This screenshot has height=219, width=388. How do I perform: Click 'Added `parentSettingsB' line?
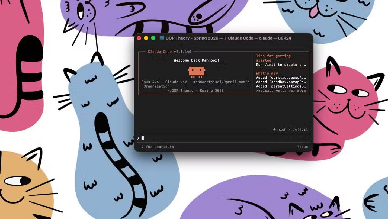[x=281, y=86]
